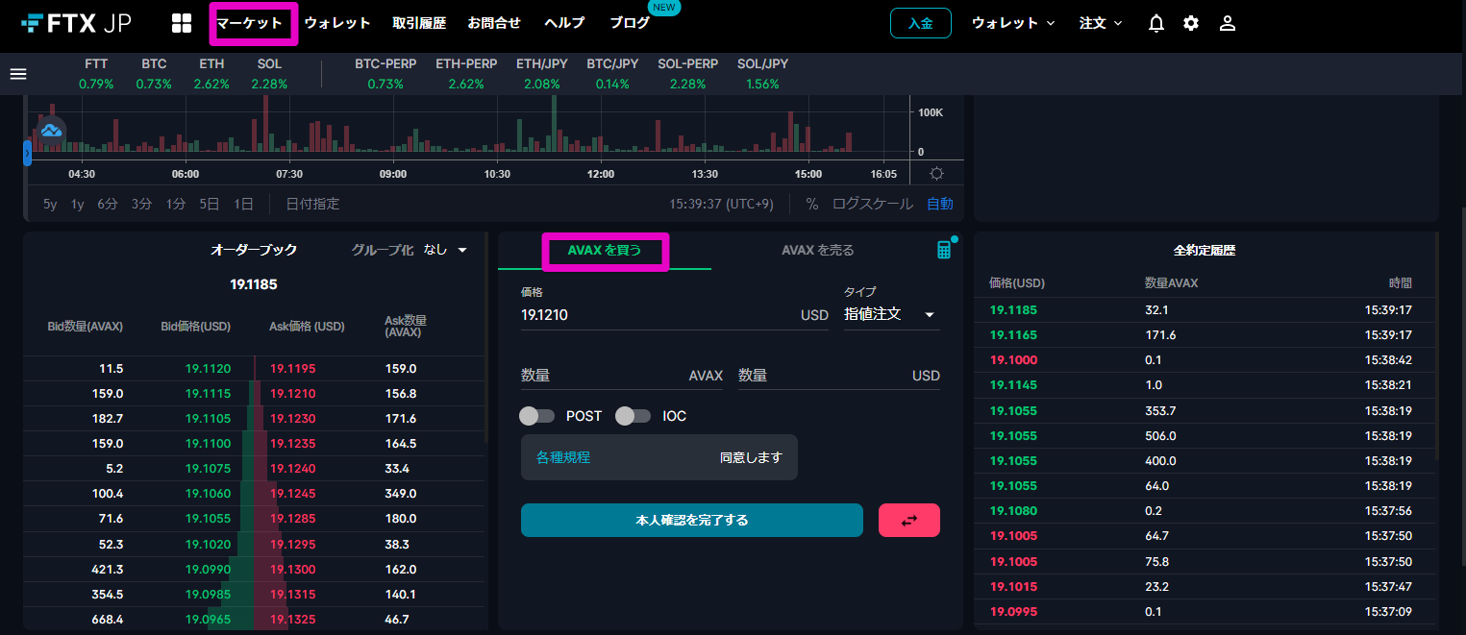Toggle percent scale on chart

[811, 204]
